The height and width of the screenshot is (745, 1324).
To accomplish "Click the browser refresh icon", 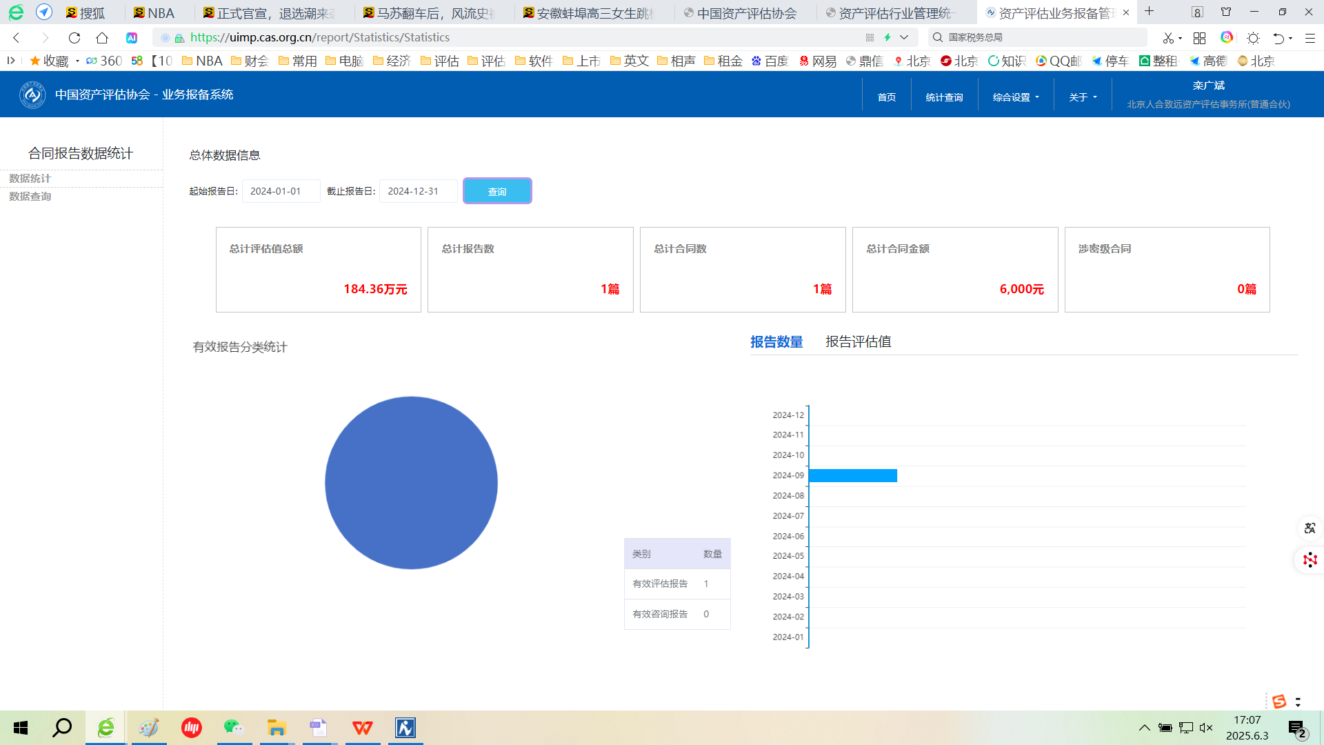I will (x=74, y=38).
